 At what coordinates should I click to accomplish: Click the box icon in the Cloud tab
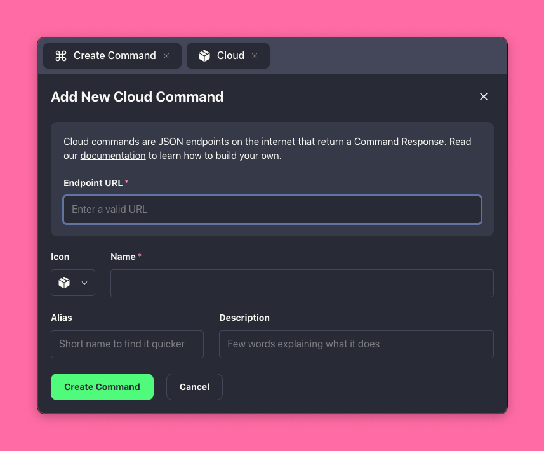(x=204, y=56)
